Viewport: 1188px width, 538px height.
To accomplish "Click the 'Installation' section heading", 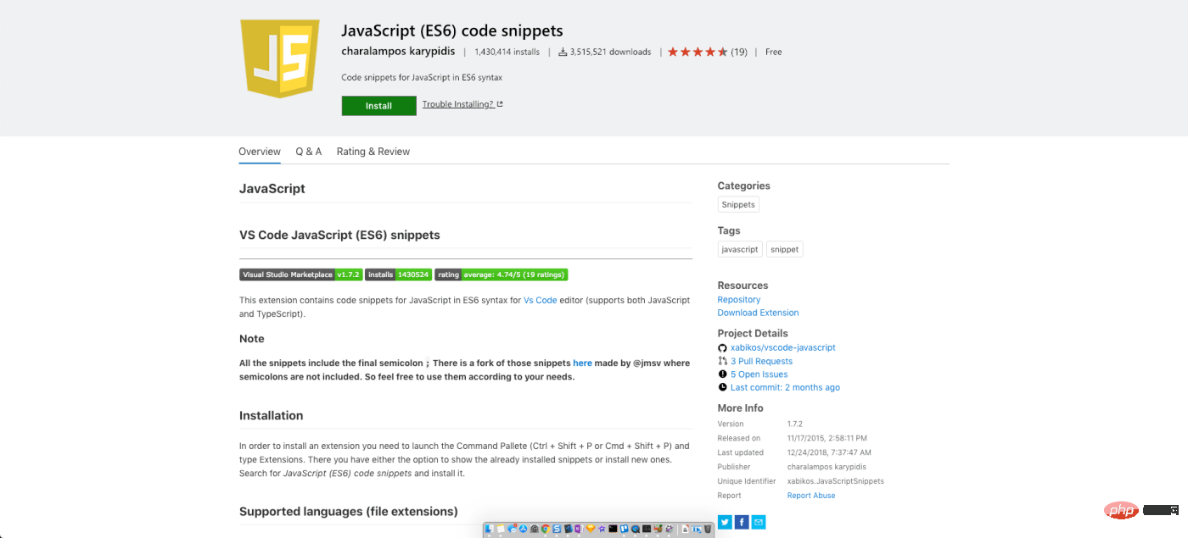I will pyautogui.click(x=272, y=415).
